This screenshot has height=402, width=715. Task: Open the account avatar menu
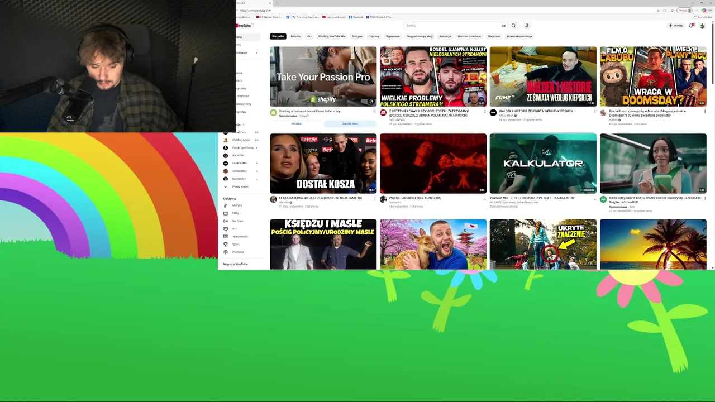[x=702, y=26]
